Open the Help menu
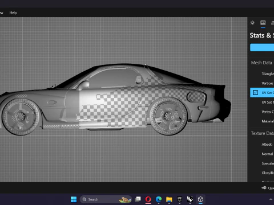Viewport: 274px width, 205px height. click(x=13, y=13)
